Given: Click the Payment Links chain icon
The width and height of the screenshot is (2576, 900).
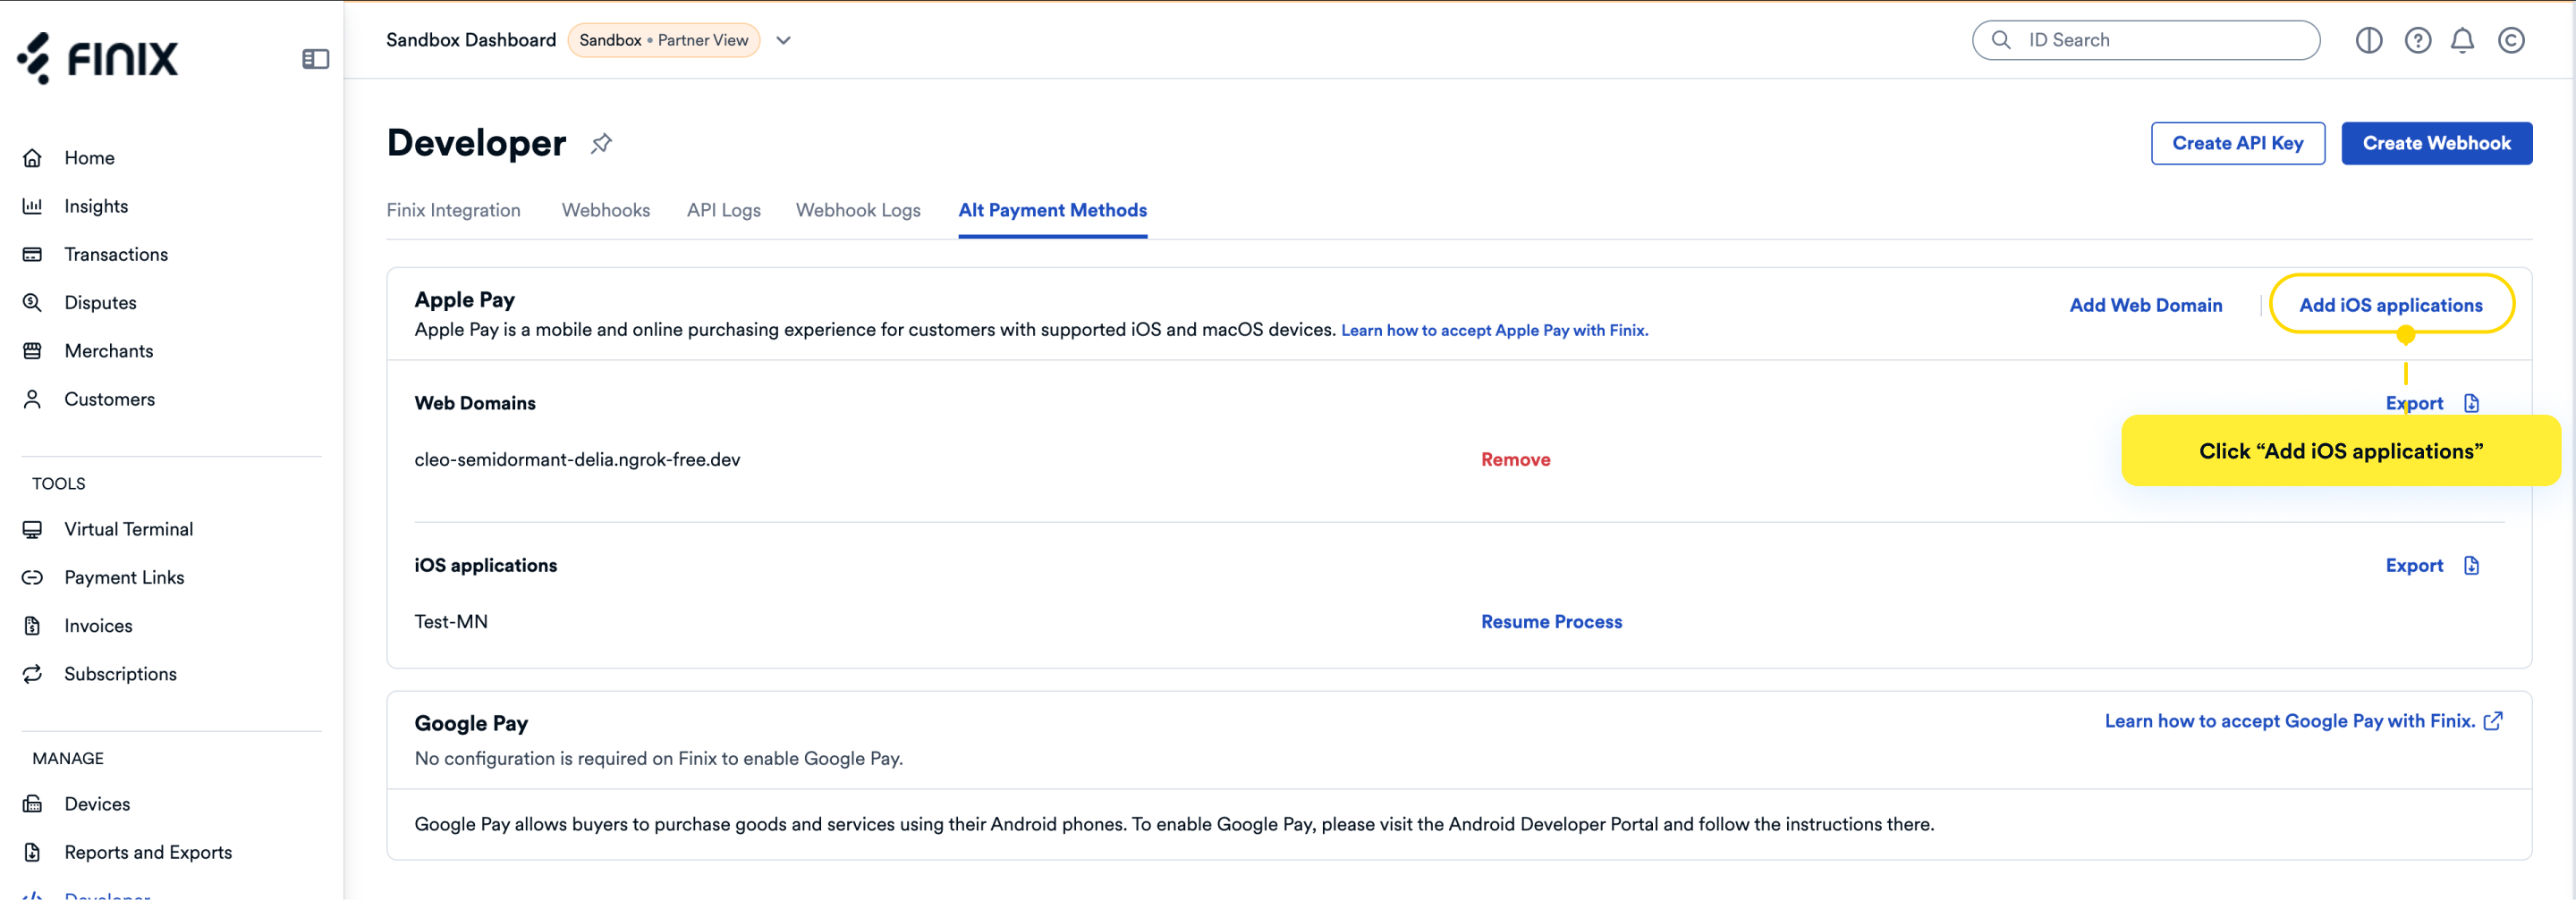Looking at the screenshot, I should [32, 577].
